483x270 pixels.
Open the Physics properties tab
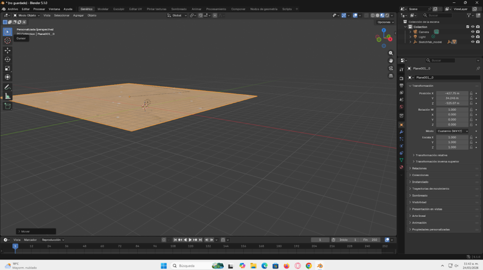[x=401, y=146]
